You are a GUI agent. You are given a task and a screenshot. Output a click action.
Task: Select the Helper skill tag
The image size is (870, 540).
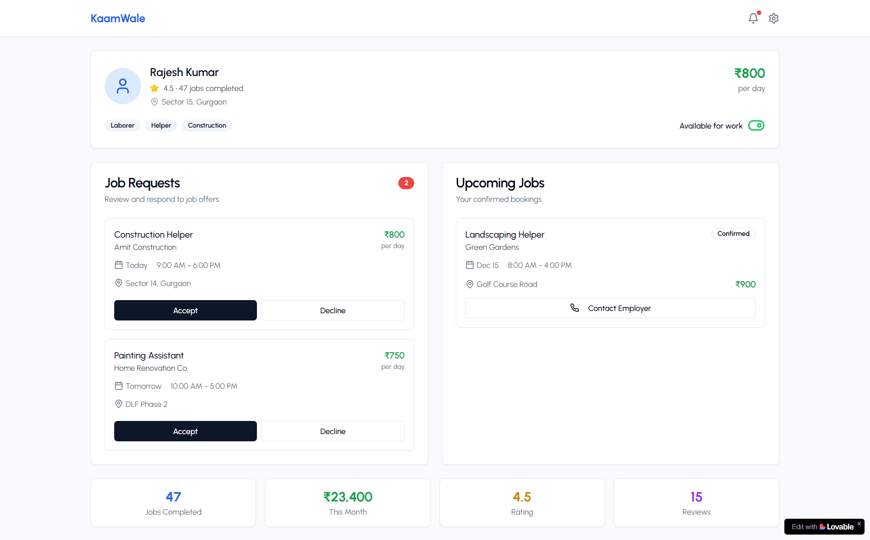(161, 125)
